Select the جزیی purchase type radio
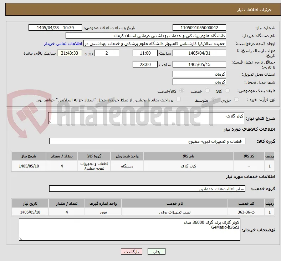The width and height of the screenshot is (281, 261). 236,100
